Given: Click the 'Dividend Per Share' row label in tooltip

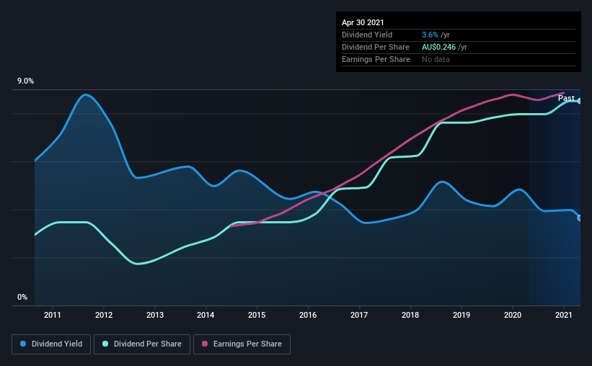Looking at the screenshot, I should 376,47.
